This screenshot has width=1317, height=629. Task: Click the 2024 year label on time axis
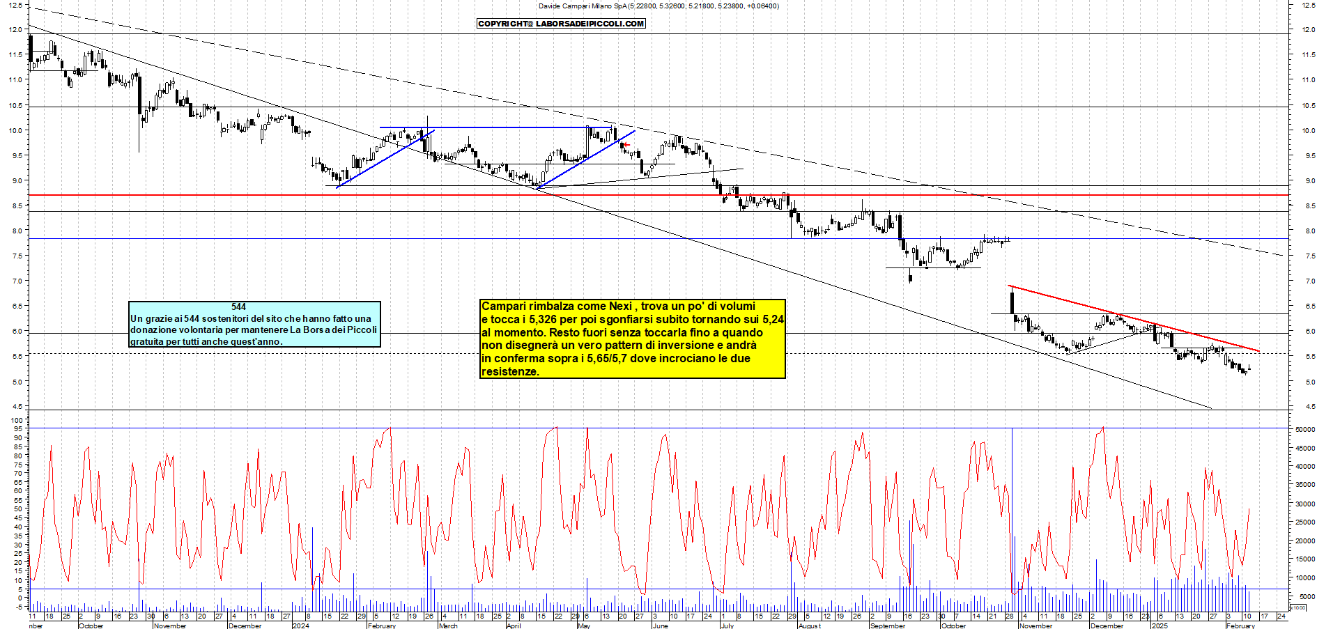301,626
